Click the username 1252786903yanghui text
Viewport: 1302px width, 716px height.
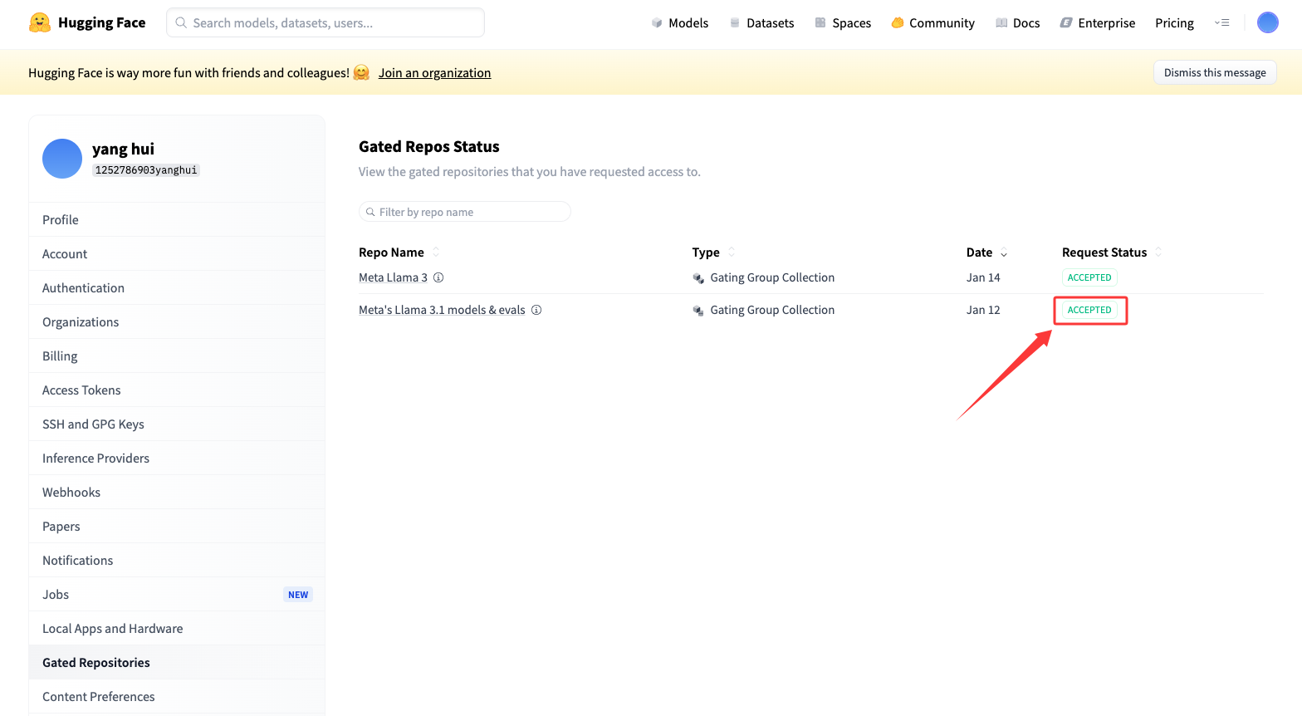[x=146, y=170]
